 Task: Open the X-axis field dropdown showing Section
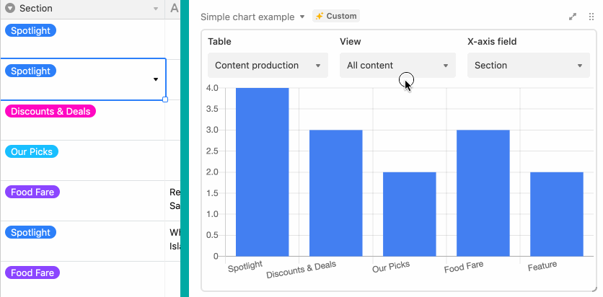pos(529,66)
